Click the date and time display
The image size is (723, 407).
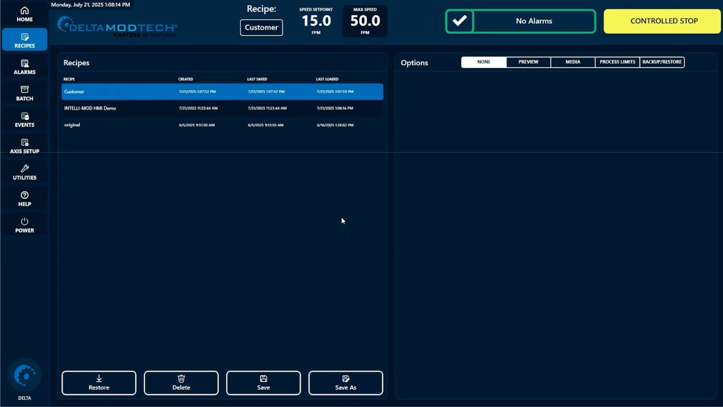pos(90,5)
